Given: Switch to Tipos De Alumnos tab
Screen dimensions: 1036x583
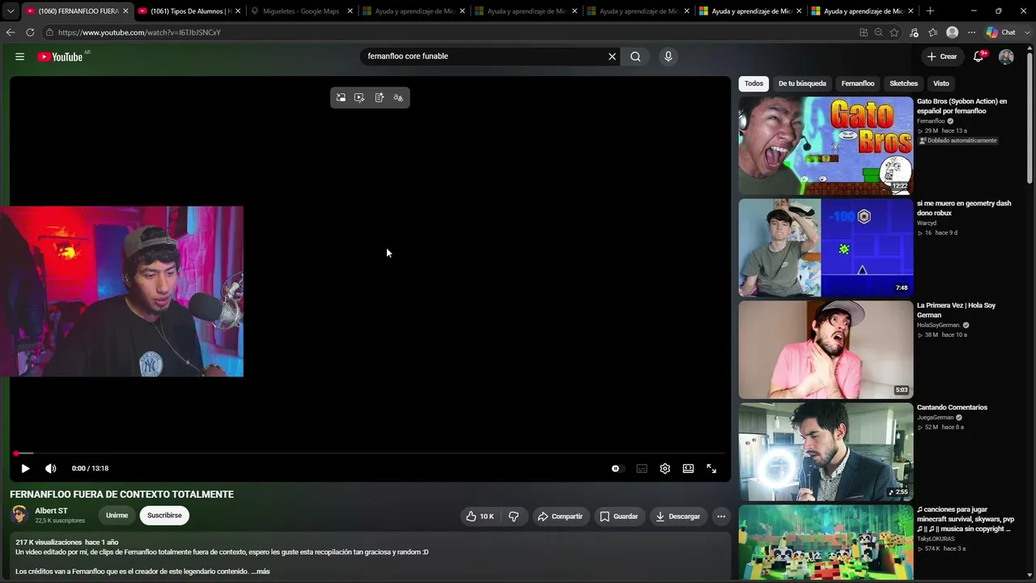Looking at the screenshot, I should tap(190, 11).
